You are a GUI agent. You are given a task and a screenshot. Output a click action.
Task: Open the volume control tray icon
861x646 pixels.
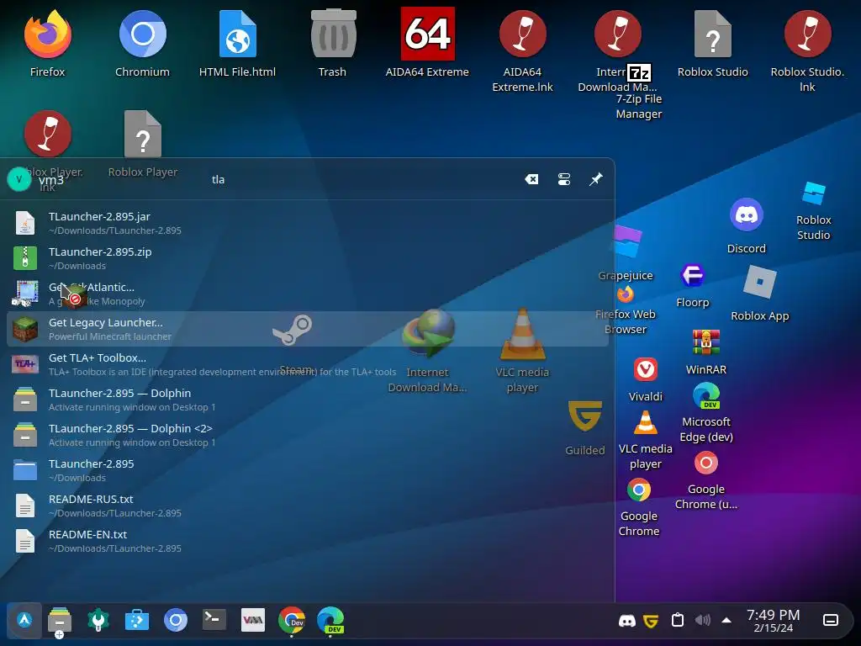click(x=702, y=621)
